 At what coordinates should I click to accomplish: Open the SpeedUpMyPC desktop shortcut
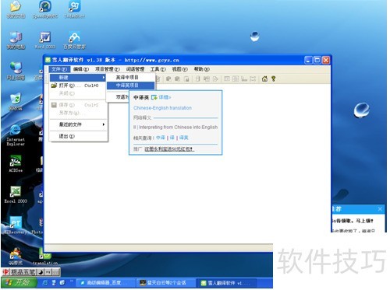(45, 10)
